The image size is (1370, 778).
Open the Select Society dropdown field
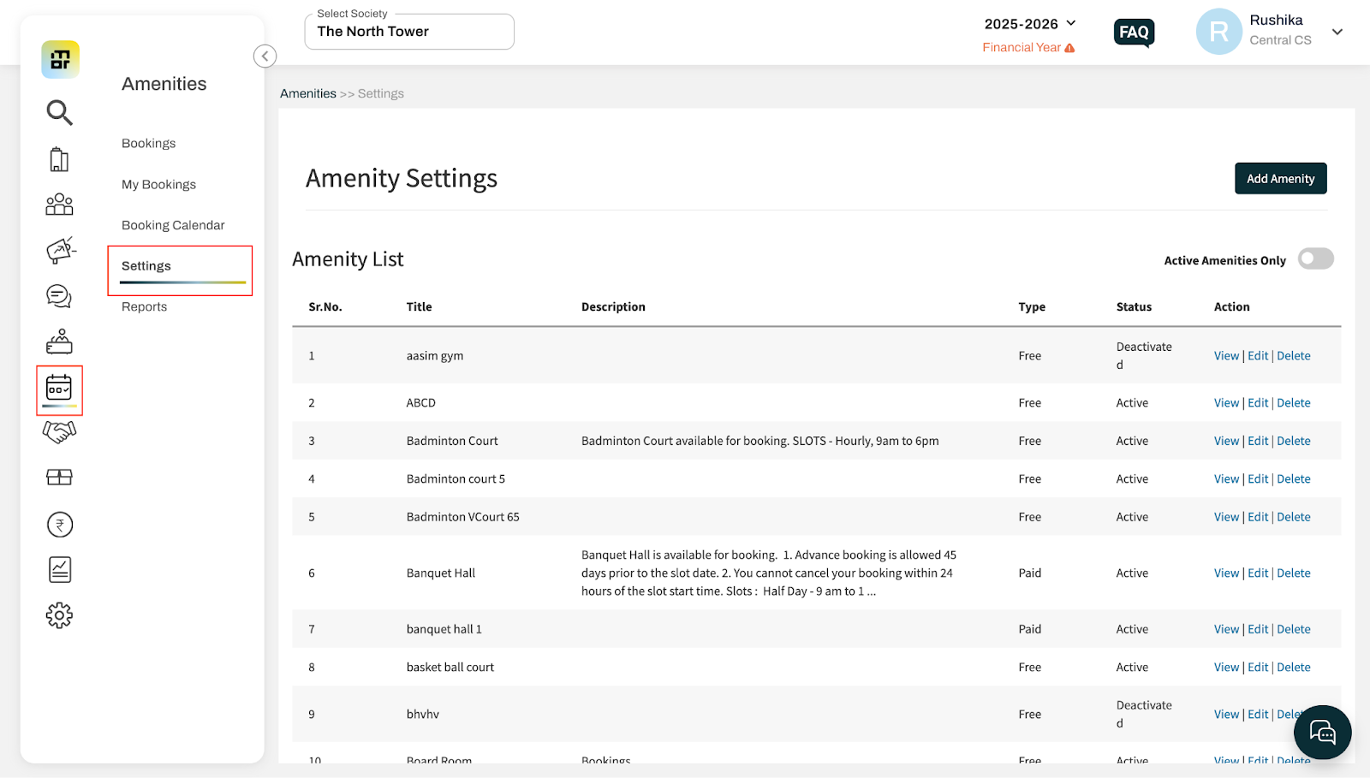(x=409, y=32)
